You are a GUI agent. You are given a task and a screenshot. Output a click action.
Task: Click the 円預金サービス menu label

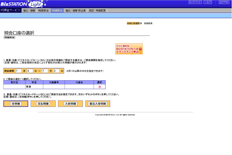coord(10,10)
